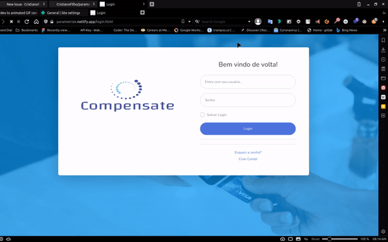Click the username field Entre com seu usuário
The image size is (388, 242).
(x=248, y=82)
